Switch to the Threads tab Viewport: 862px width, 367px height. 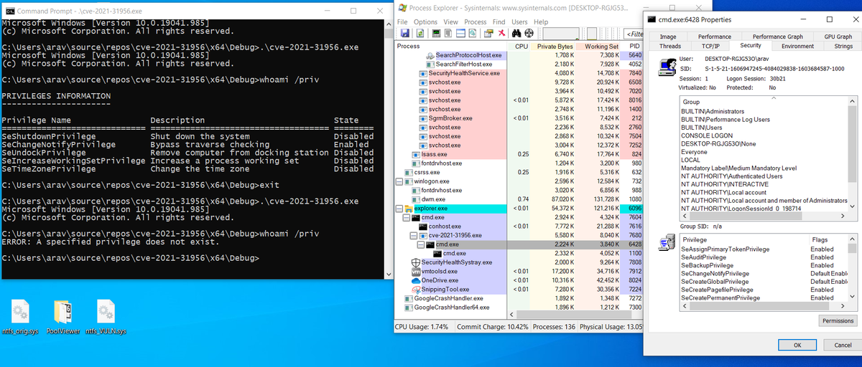669,46
